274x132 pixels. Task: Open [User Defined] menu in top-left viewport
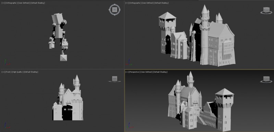24,3
